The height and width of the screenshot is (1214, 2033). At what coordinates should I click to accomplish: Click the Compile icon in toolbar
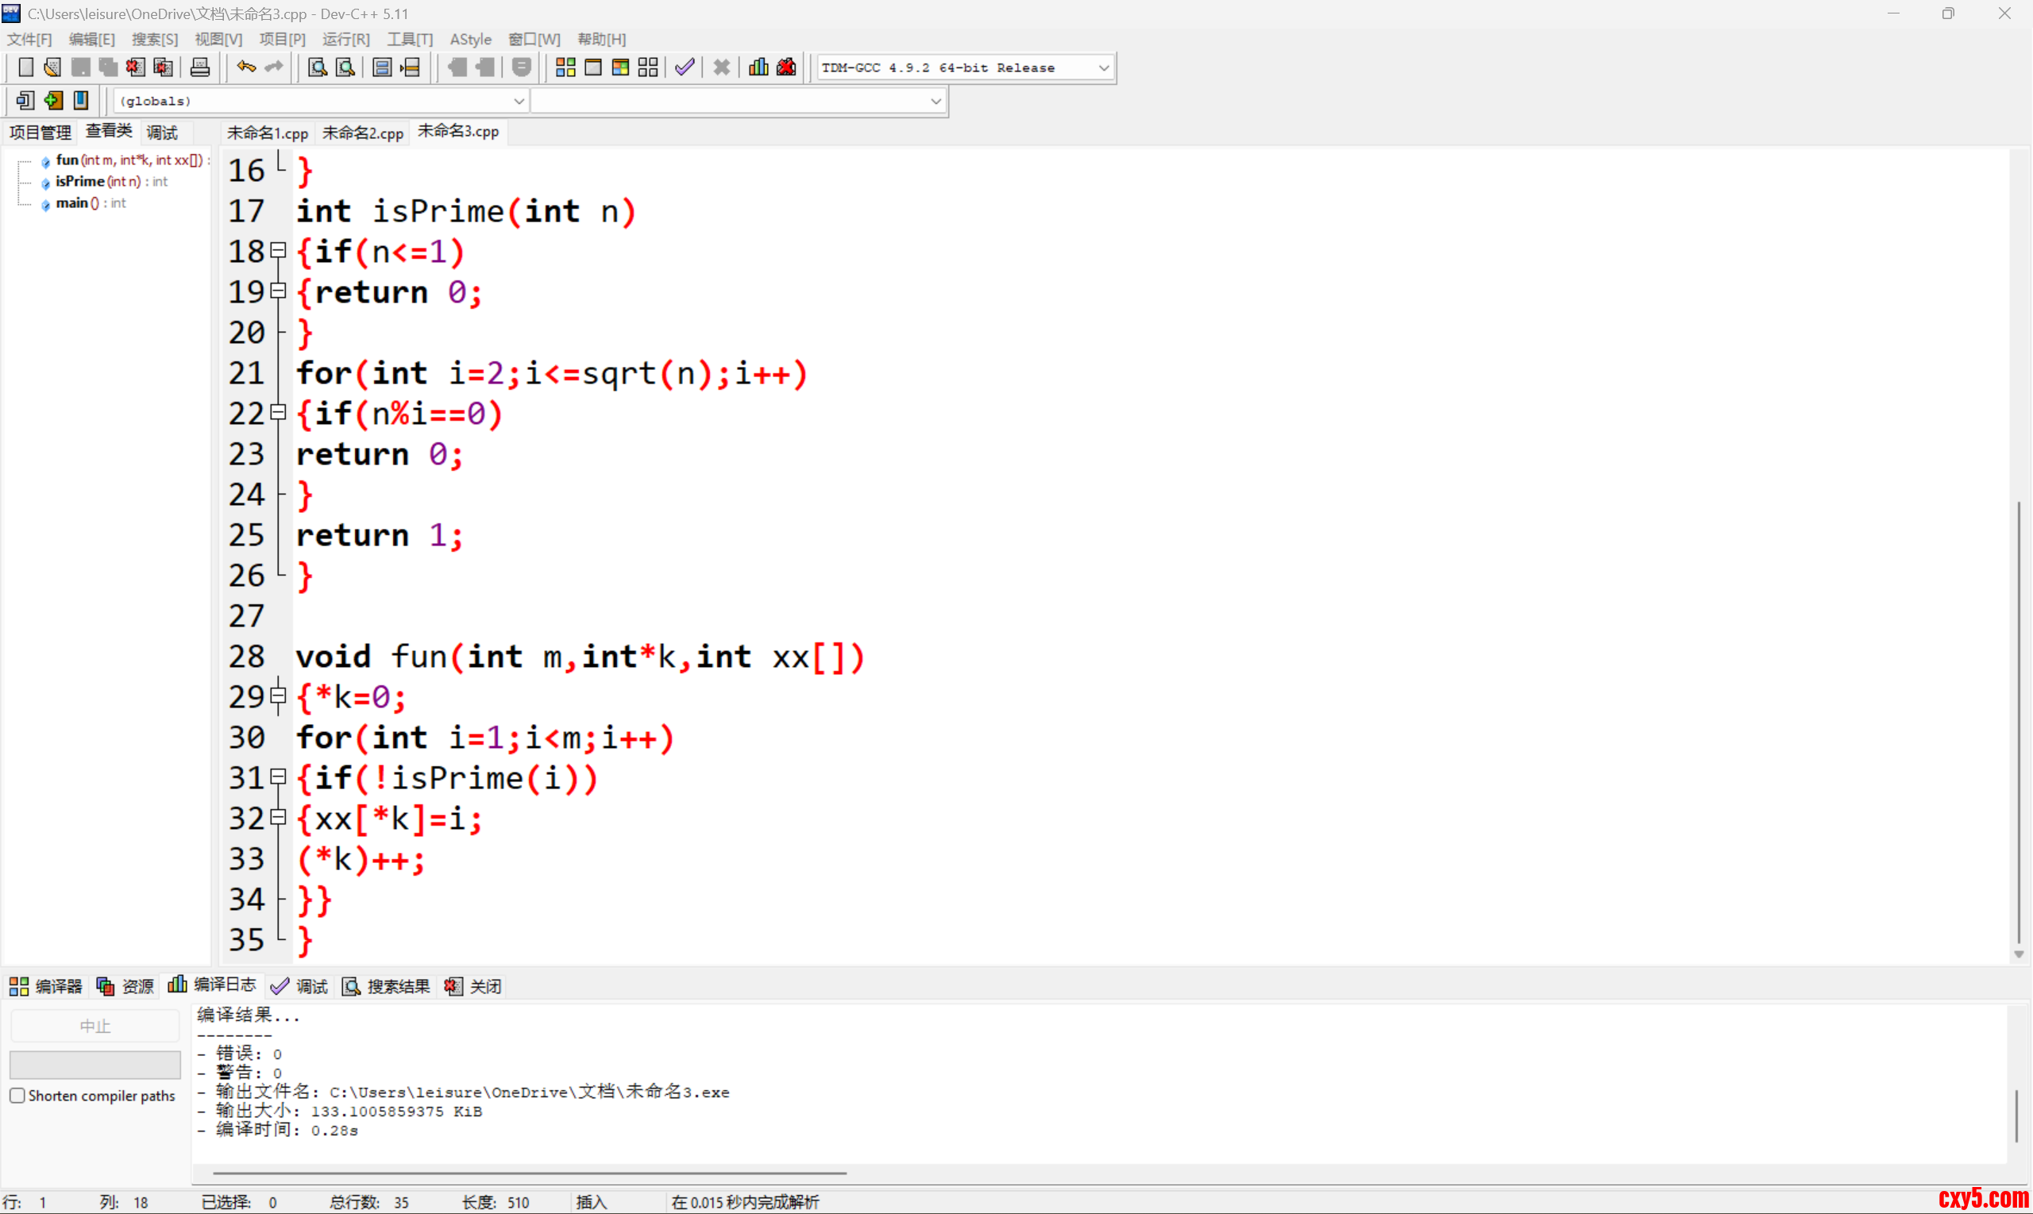(565, 67)
